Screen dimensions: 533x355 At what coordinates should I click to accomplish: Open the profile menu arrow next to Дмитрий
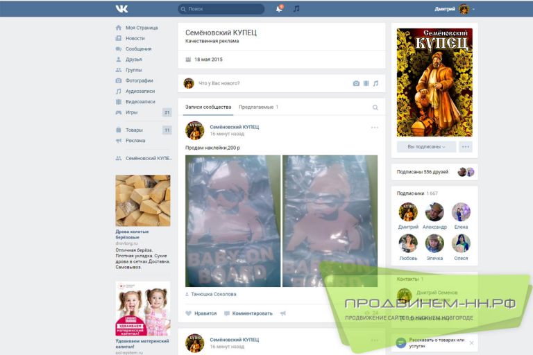pos(473,9)
